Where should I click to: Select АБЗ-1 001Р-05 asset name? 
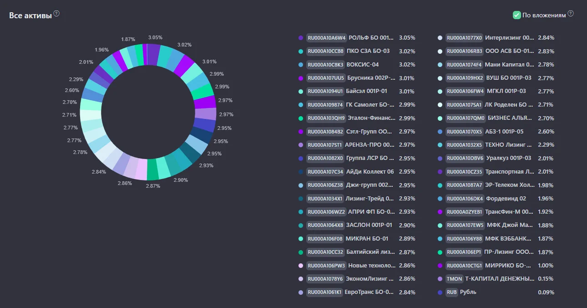coord(504,132)
